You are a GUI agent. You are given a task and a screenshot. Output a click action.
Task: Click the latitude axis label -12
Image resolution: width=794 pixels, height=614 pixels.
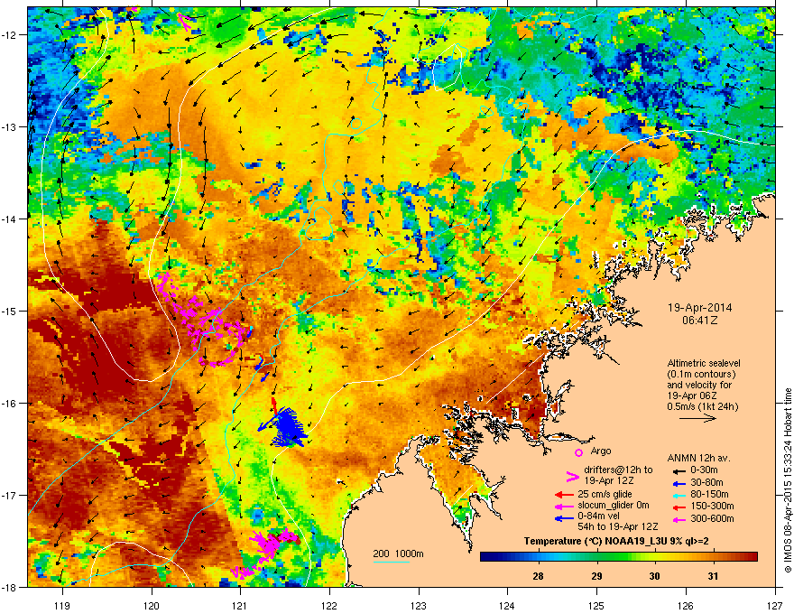coord(10,35)
